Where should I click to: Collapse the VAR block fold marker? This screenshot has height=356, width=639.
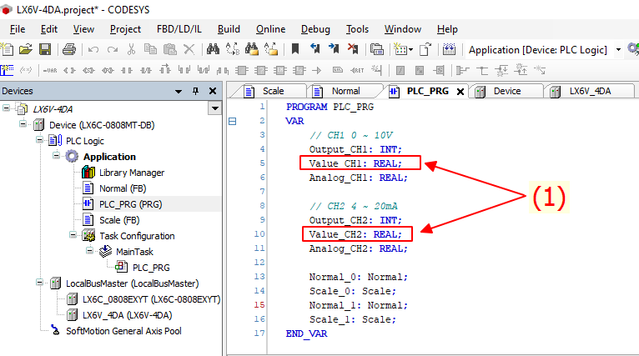[233, 122]
